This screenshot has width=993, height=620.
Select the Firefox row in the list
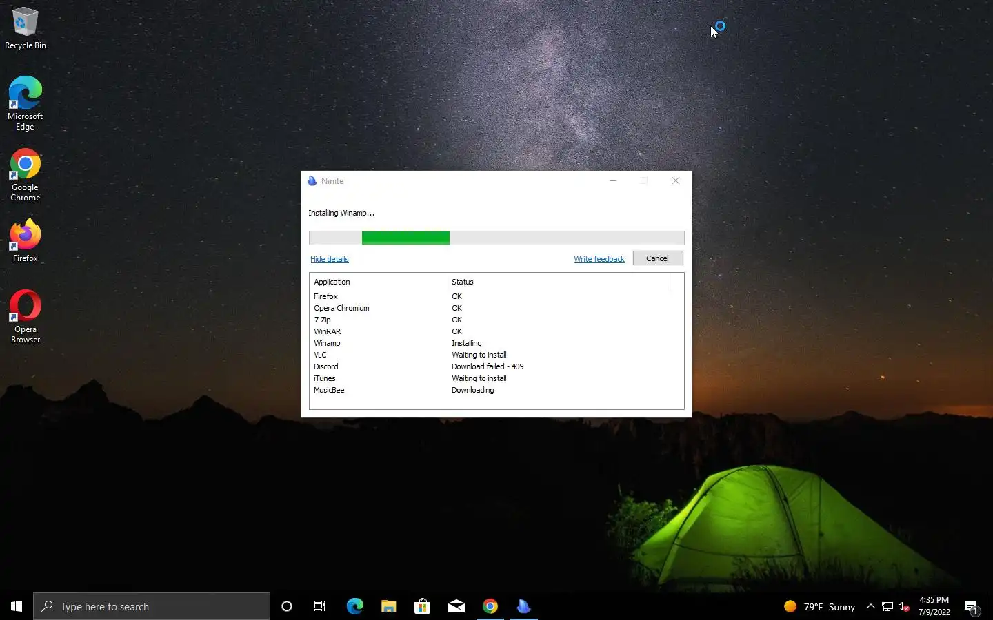coord(496,296)
